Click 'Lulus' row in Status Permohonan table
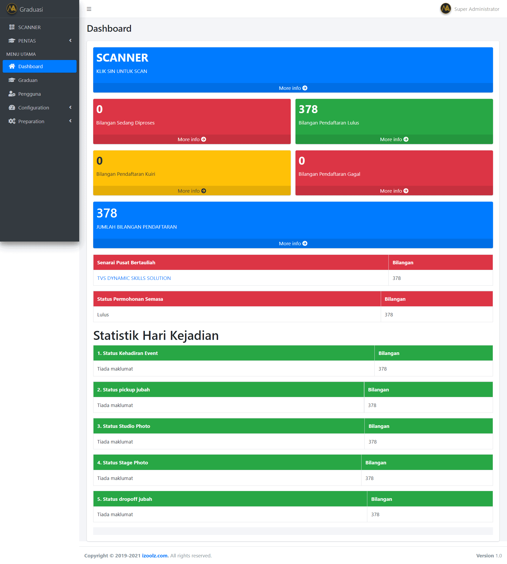Image resolution: width=507 pixels, height=564 pixels. pyautogui.click(x=293, y=315)
